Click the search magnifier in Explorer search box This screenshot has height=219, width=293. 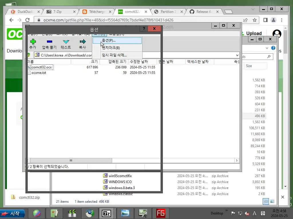click(269, 56)
